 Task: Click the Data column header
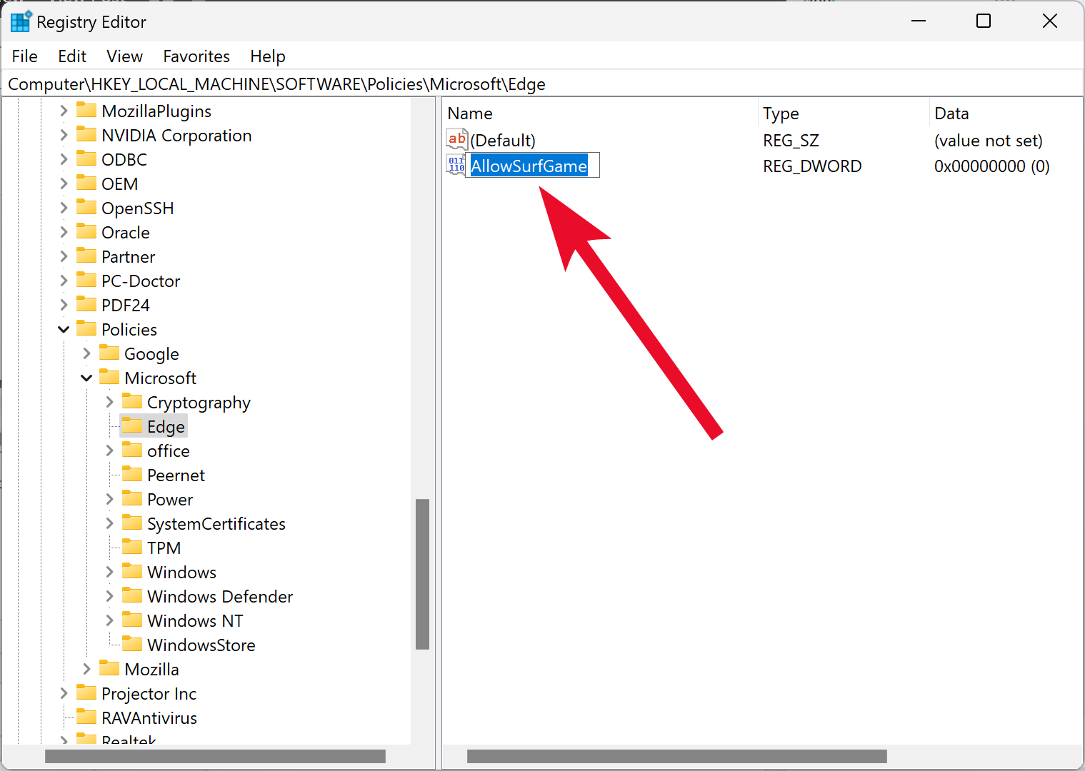coord(1006,114)
